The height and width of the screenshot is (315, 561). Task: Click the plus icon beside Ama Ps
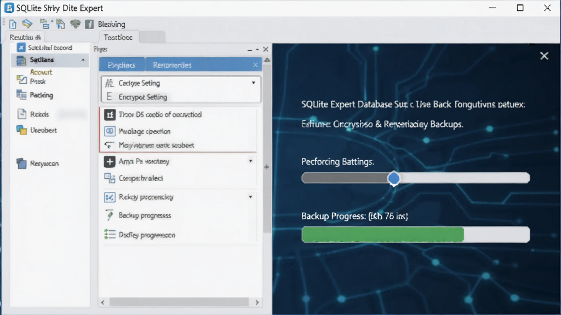click(110, 161)
